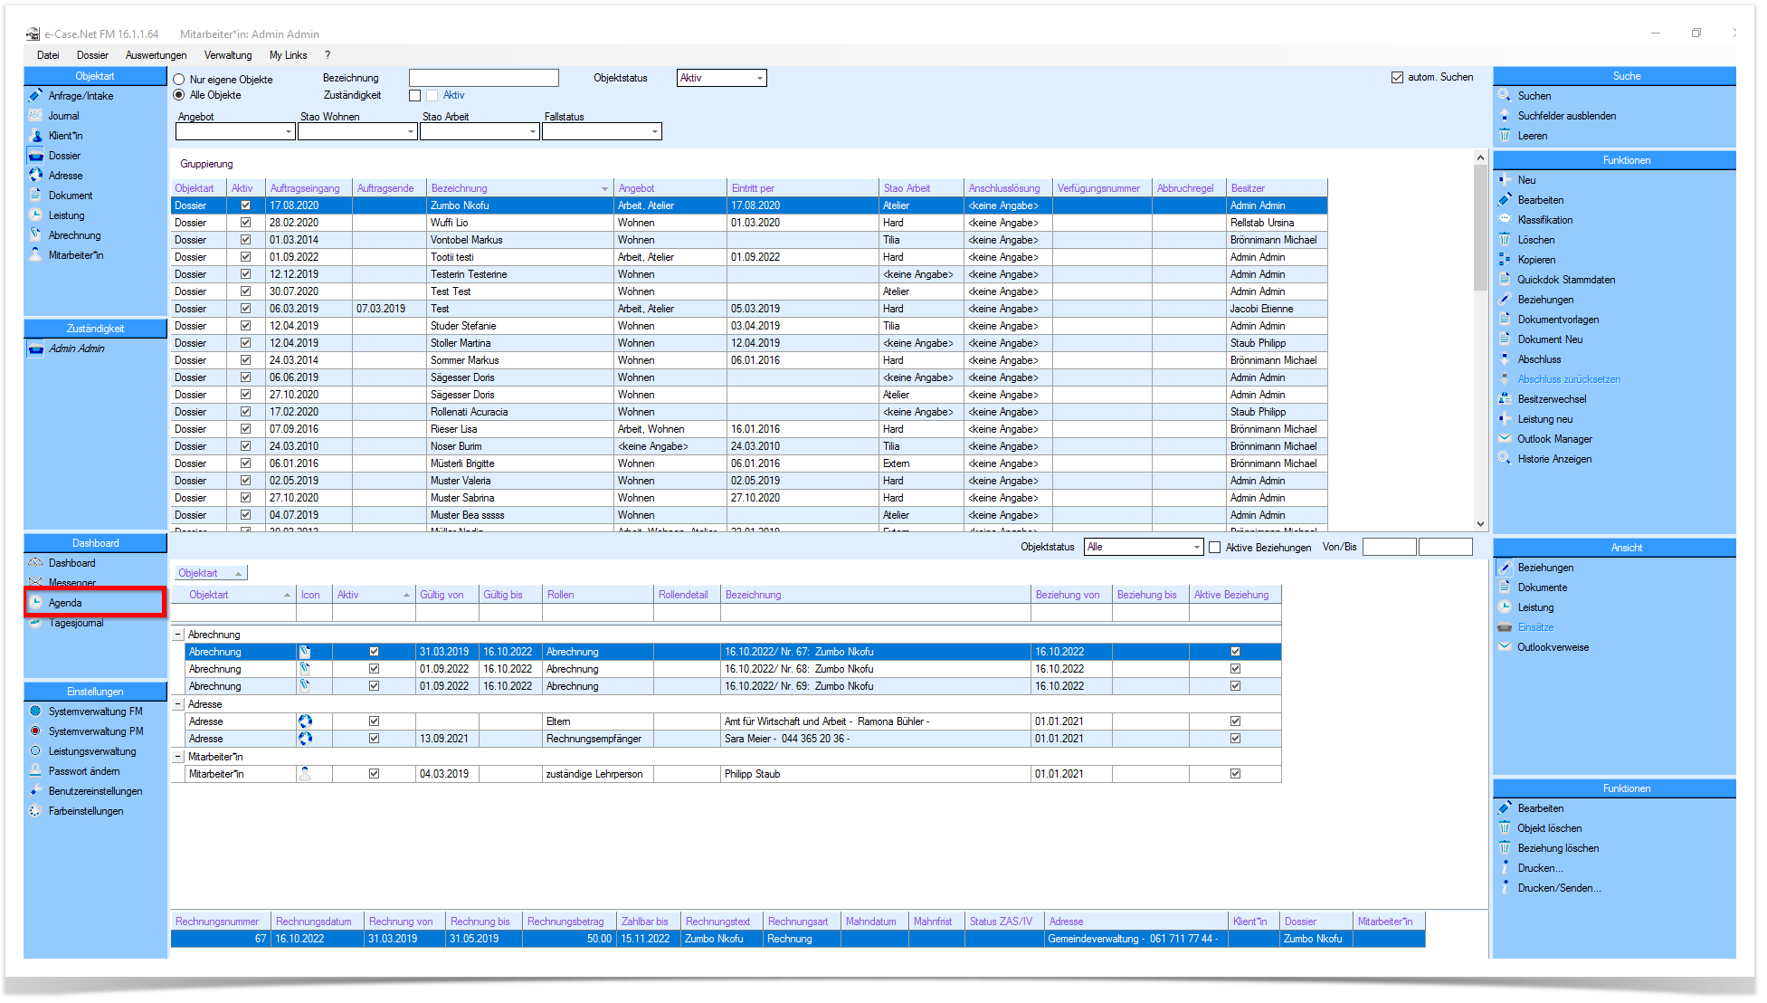Image resolution: width=1767 pixels, height=1003 pixels.
Task: Select the Klient*in sidebar icon
Action: 35,136
